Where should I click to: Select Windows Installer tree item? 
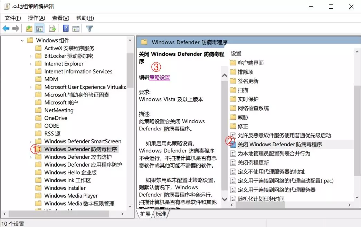point(65,188)
